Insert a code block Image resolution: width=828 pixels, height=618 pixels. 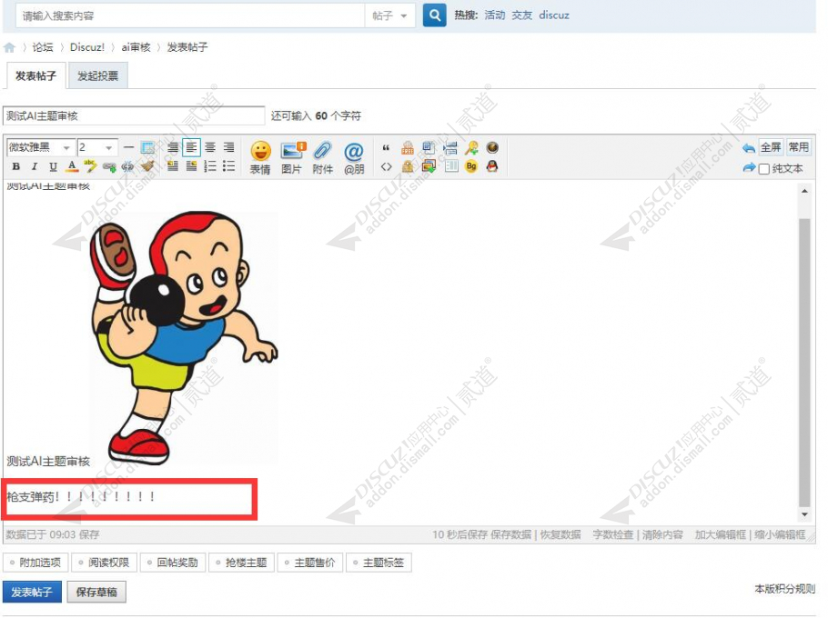[x=386, y=166]
